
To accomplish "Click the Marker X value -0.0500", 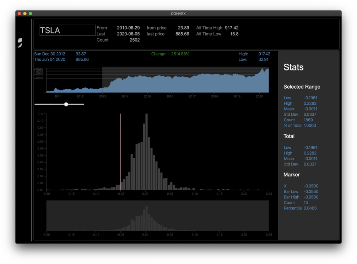I will click(x=311, y=186).
